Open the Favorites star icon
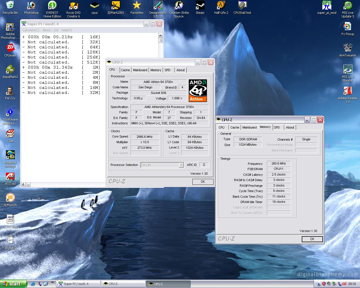 coord(137,8)
